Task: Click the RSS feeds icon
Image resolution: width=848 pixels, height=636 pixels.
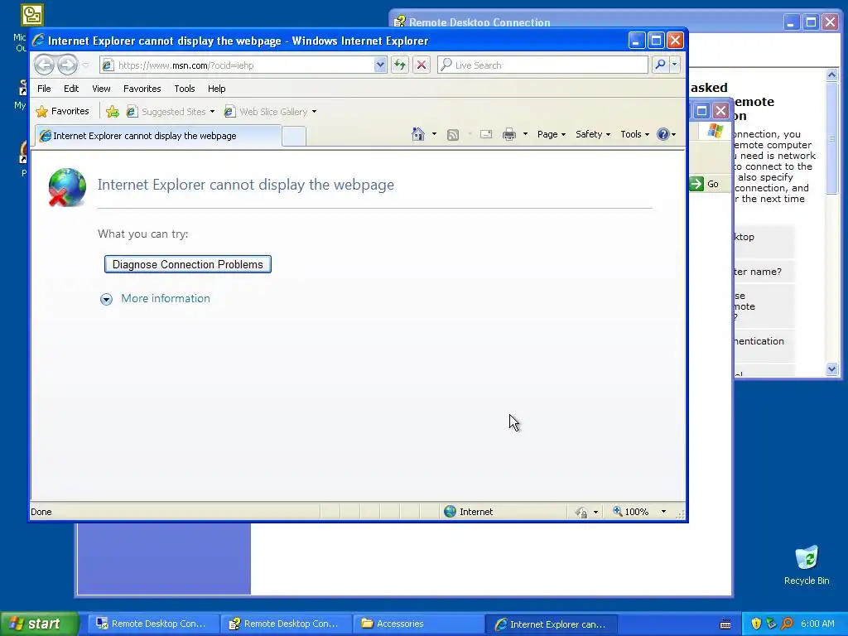Action: click(x=453, y=135)
